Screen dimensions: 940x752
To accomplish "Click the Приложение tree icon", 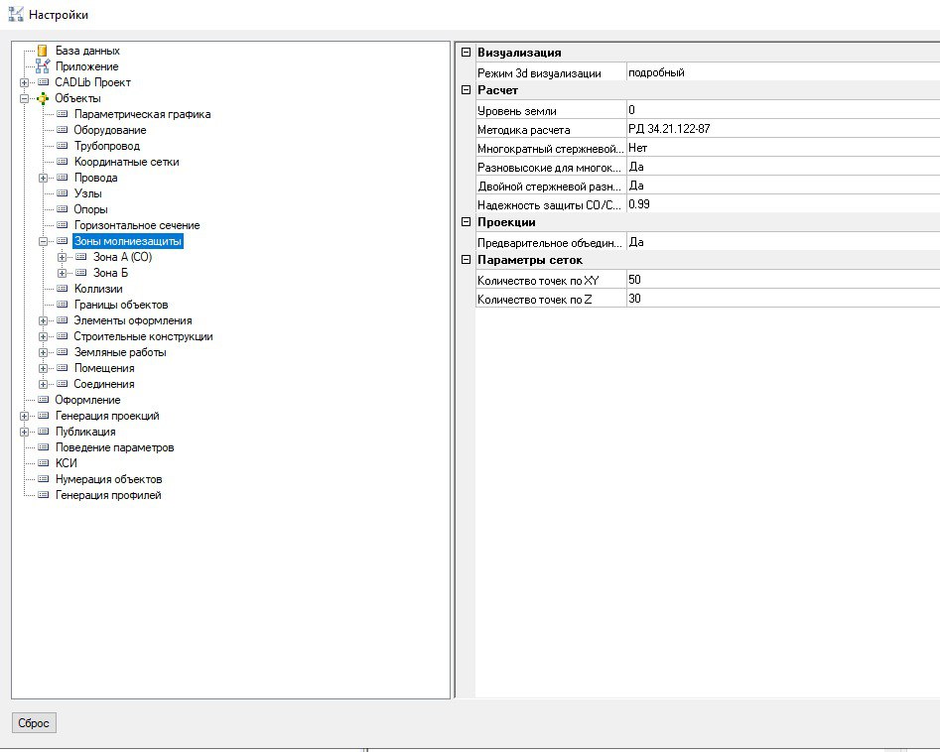I will pyautogui.click(x=43, y=66).
